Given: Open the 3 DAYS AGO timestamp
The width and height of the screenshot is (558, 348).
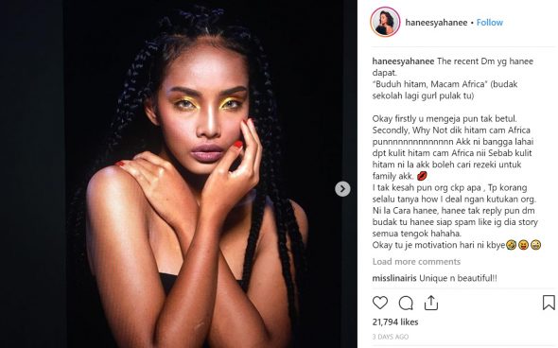Looking at the screenshot, I should coord(391,337).
